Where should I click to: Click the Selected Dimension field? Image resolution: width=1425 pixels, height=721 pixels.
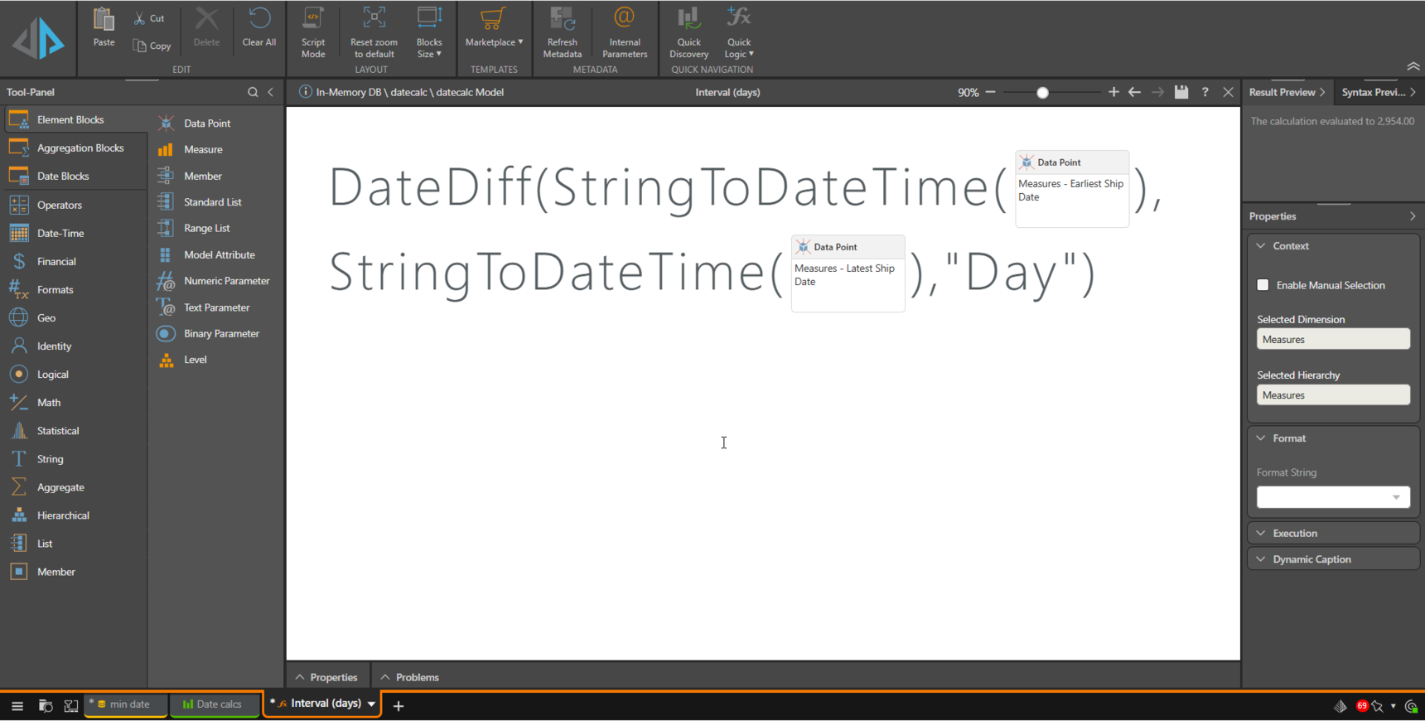[1333, 340]
